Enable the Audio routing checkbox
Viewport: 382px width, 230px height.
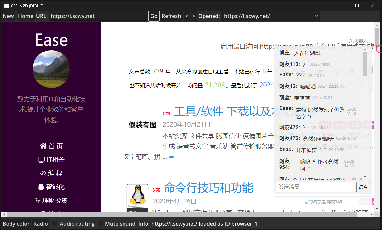(x=55, y=224)
